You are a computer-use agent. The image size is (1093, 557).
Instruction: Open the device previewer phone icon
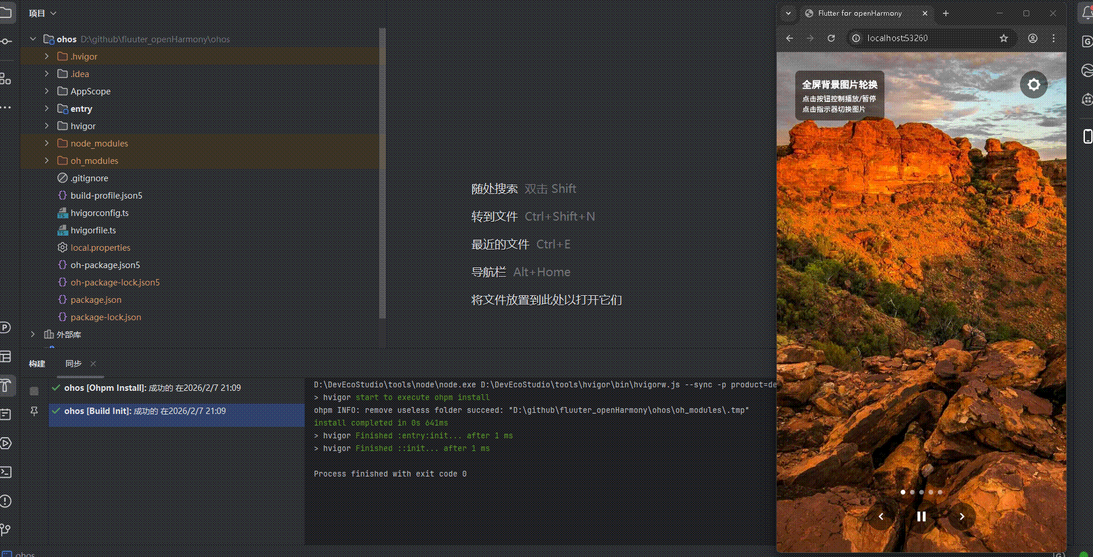tap(1087, 136)
